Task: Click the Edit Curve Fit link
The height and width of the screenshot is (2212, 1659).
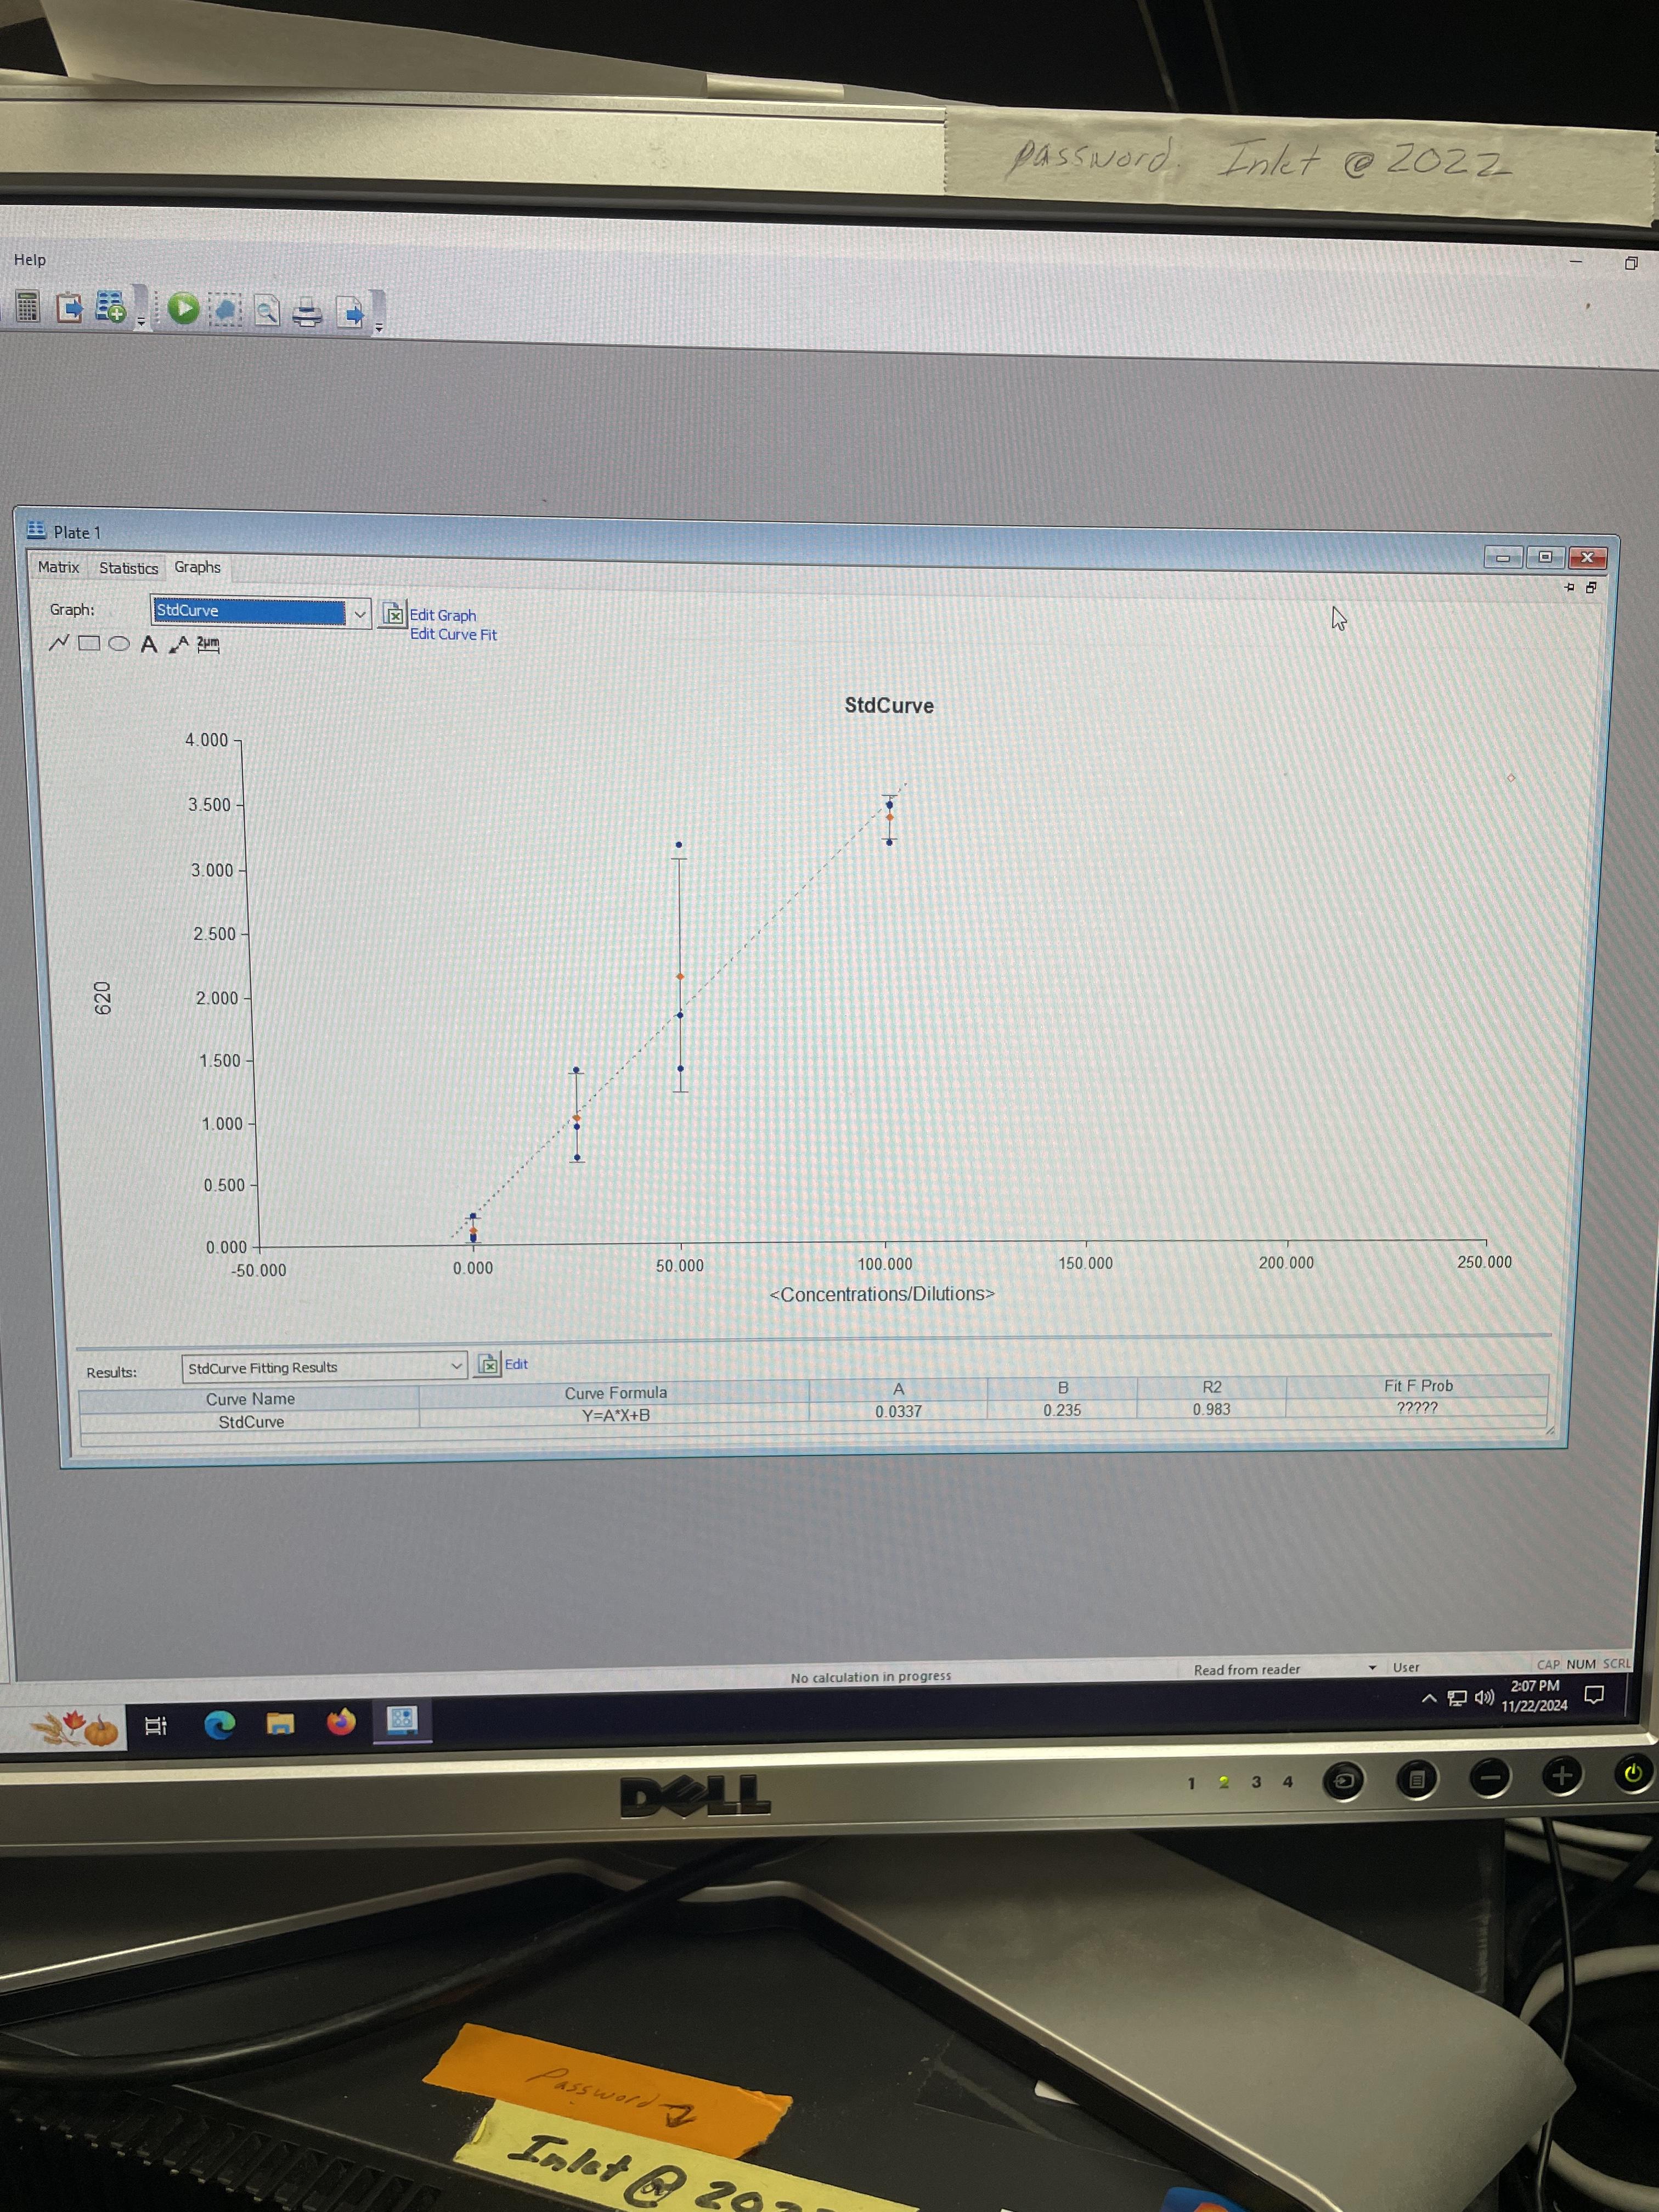Action: click(453, 634)
